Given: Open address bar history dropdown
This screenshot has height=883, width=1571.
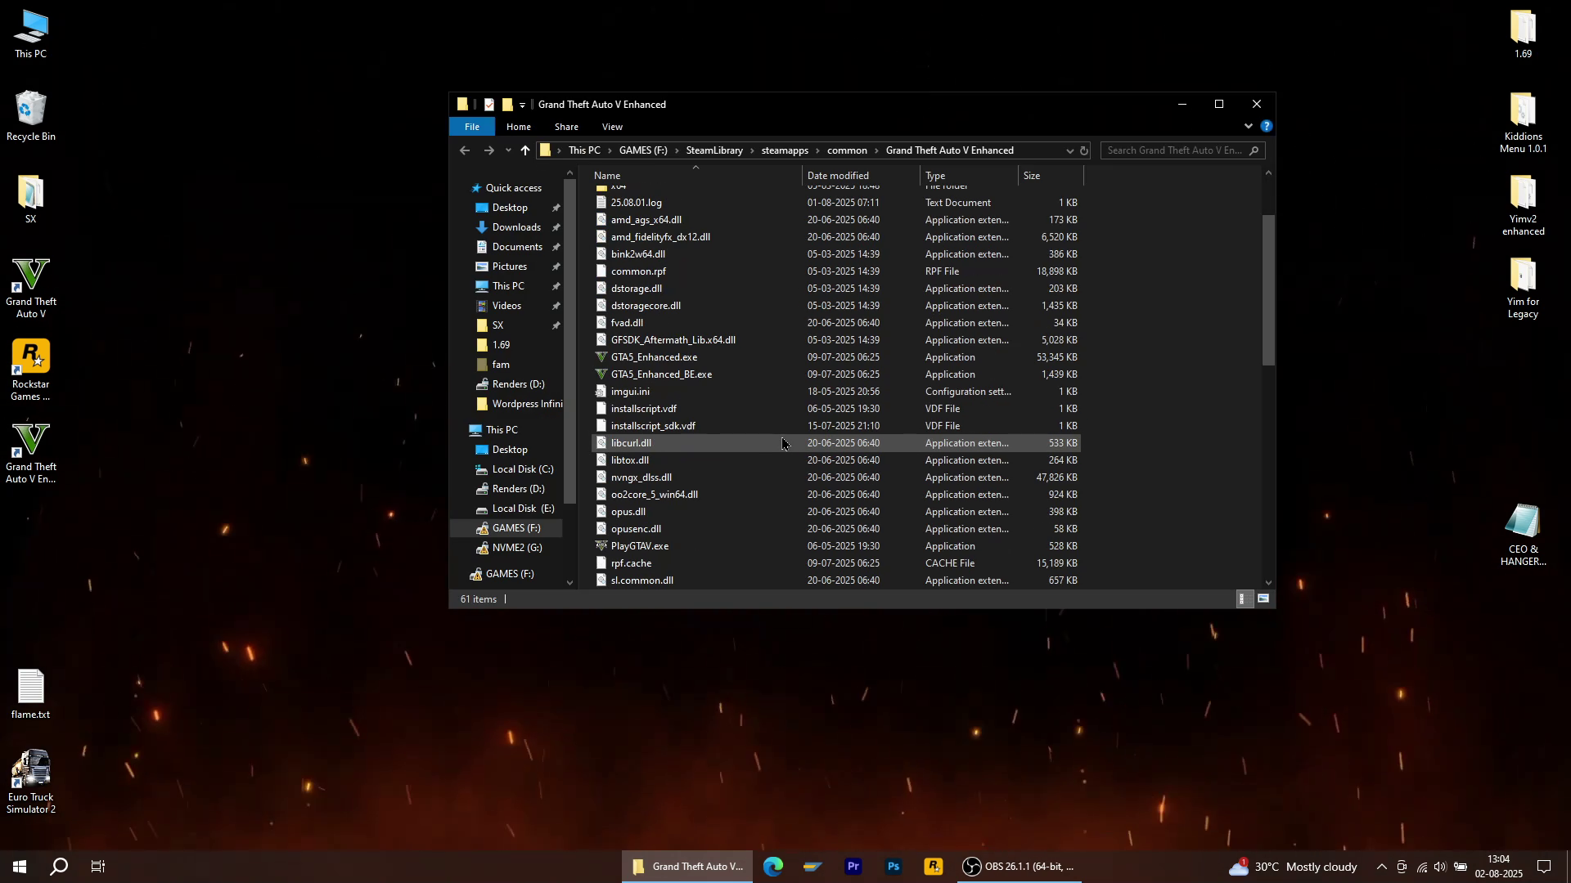Looking at the screenshot, I should 1069,150.
